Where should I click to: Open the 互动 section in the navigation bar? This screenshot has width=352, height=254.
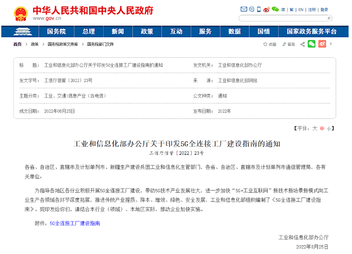pyautogui.click(x=176, y=32)
